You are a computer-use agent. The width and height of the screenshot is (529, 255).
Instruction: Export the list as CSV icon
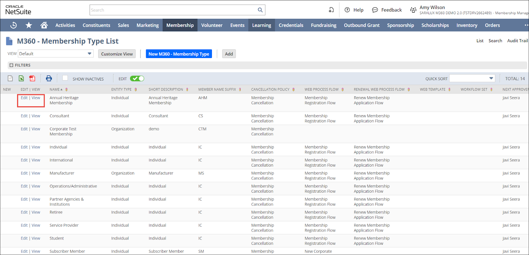[x=10, y=79]
